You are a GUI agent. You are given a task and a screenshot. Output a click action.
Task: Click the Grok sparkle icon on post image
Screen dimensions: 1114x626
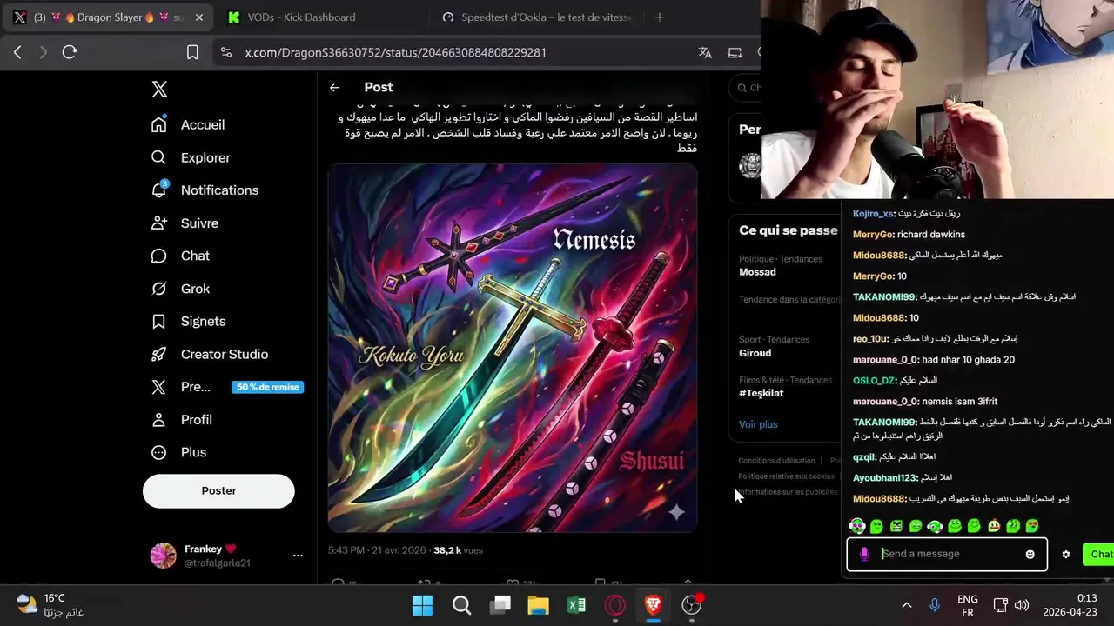pos(676,512)
